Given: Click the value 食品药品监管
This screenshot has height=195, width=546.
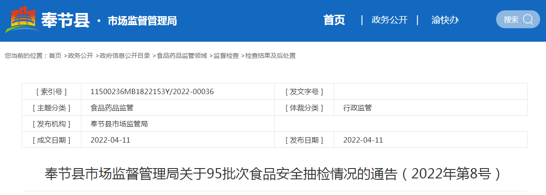Looking at the screenshot, I should pos(112,108).
